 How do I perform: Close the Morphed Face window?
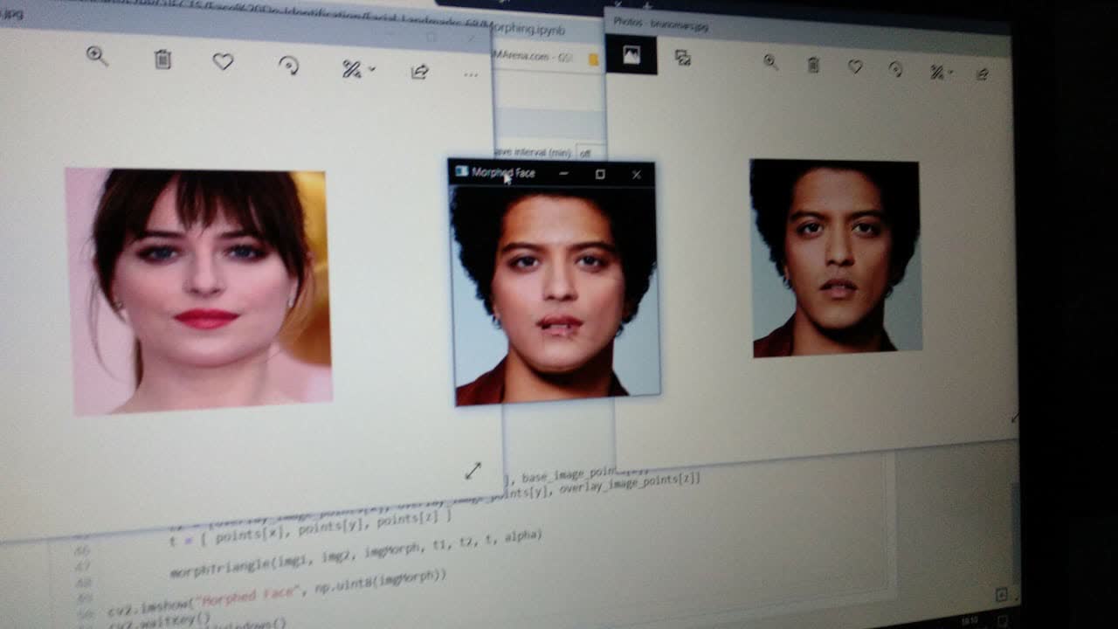637,175
